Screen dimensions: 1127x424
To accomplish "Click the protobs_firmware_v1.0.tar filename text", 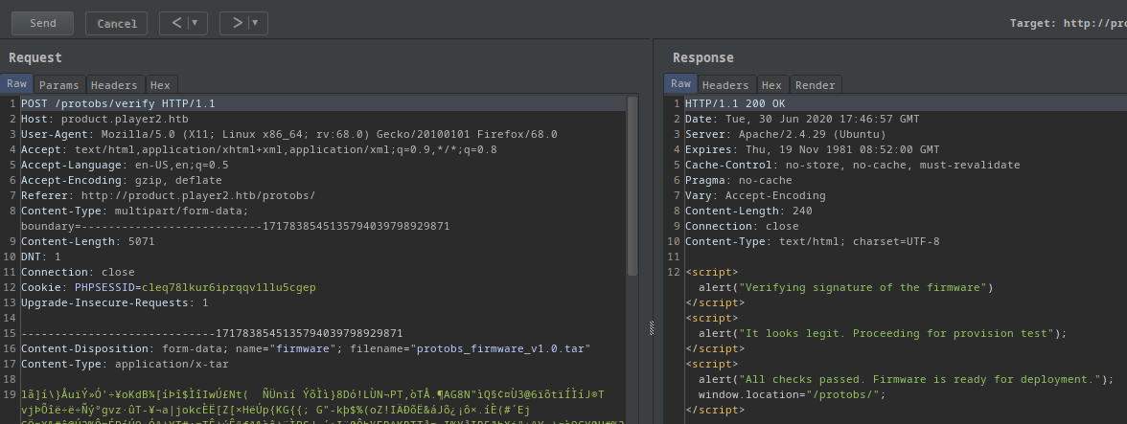I will click(x=502, y=348).
